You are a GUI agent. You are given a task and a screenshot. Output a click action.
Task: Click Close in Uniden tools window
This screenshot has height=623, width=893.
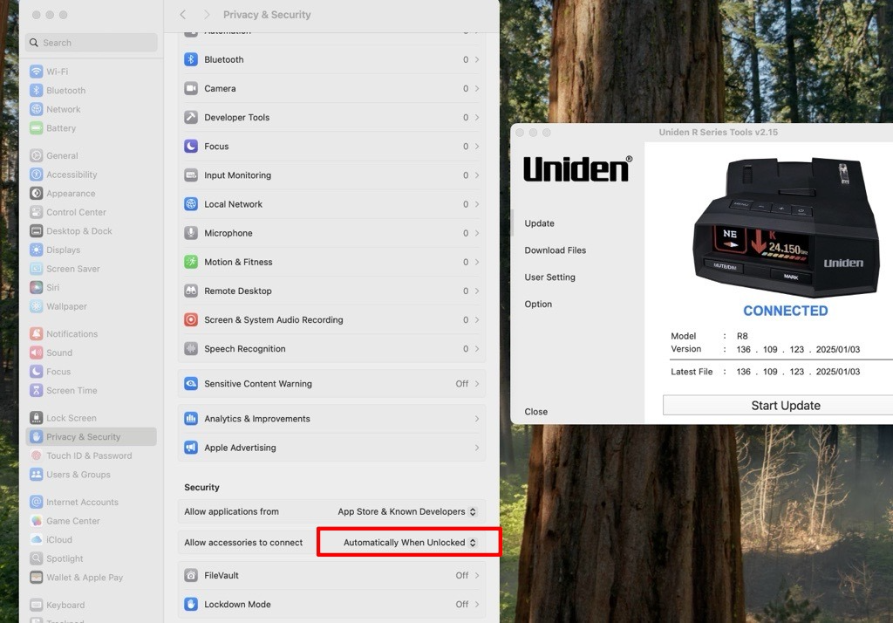pyautogui.click(x=536, y=412)
